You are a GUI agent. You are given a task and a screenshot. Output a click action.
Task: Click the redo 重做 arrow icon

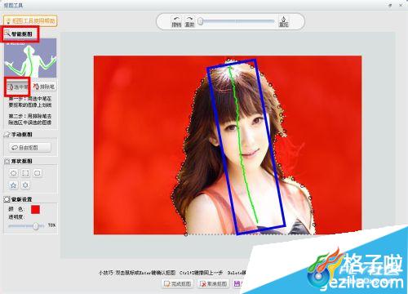tap(189, 19)
